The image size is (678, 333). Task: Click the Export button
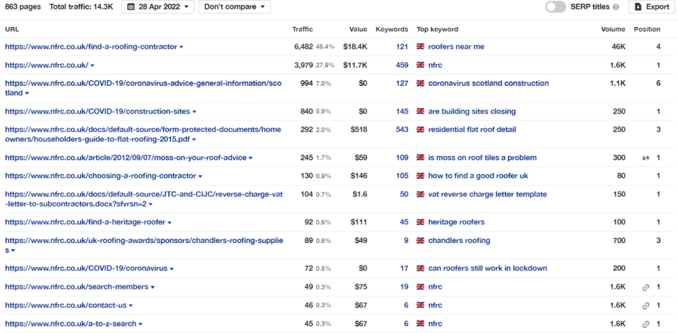[652, 7]
